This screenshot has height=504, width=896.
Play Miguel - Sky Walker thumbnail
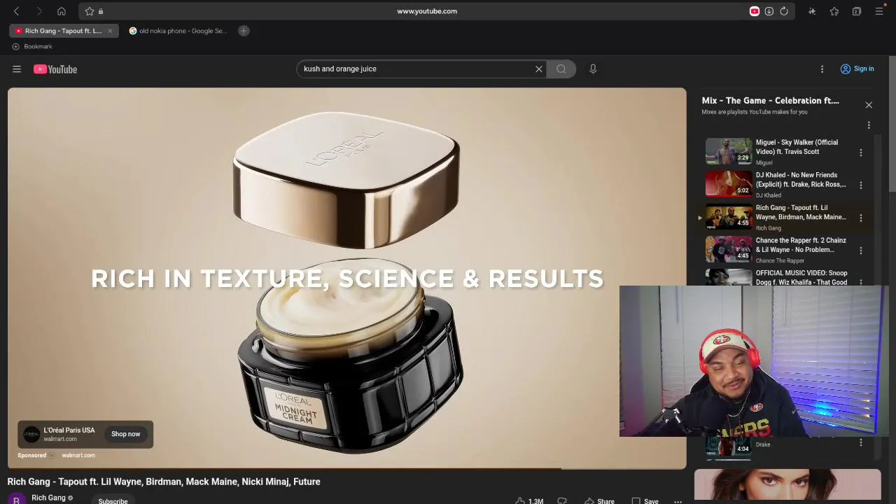pyautogui.click(x=729, y=150)
